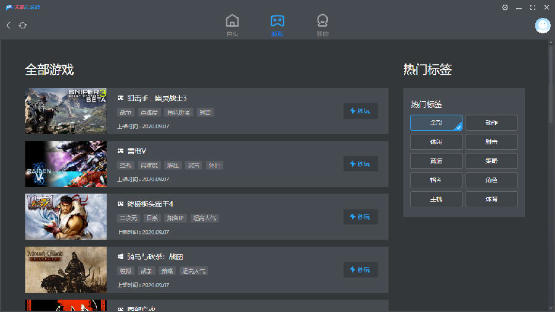Click 上架时间 date under 雷电V

[x=143, y=179]
